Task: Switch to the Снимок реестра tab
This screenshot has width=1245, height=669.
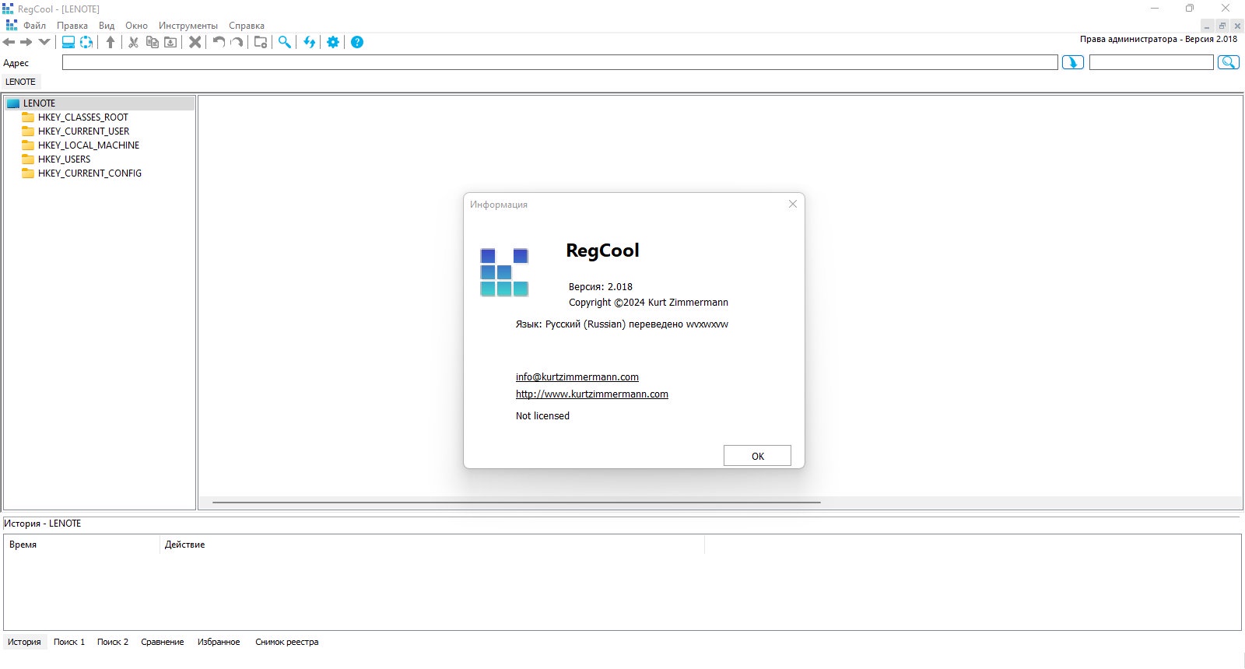Action: click(x=287, y=642)
